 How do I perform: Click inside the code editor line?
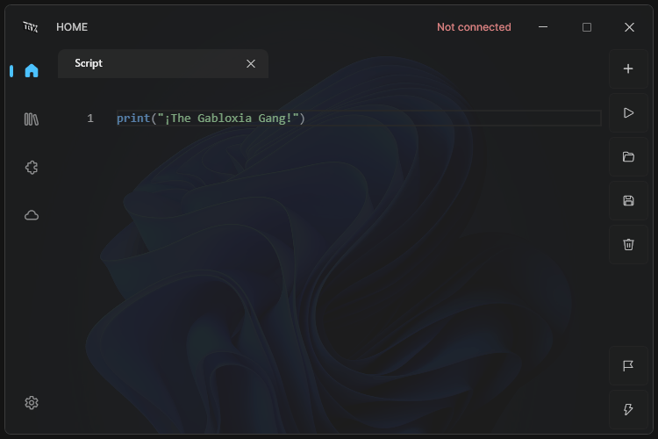coord(395,119)
